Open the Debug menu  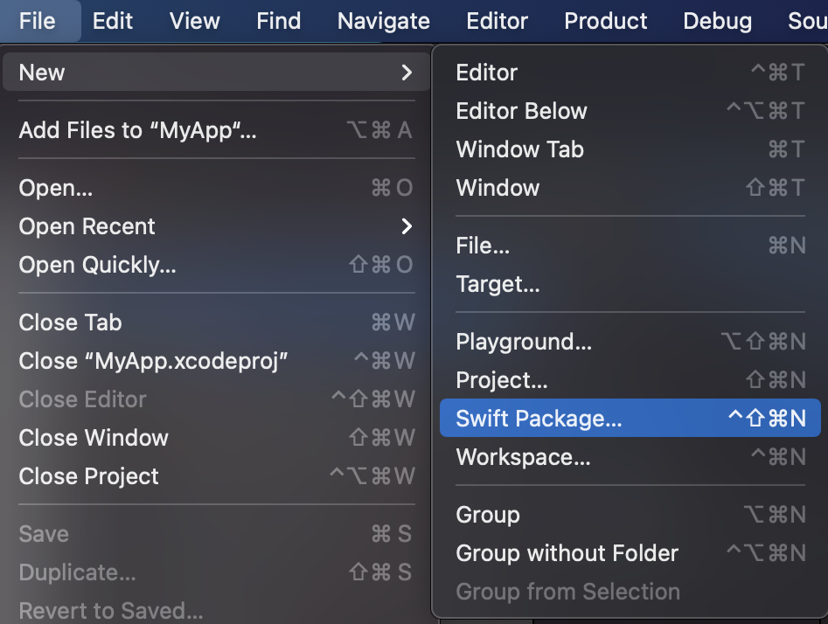click(717, 20)
